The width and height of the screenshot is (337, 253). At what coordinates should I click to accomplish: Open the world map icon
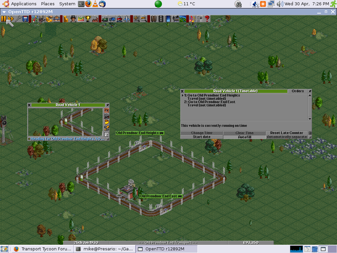pyautogui.click(x=35, y=19)
